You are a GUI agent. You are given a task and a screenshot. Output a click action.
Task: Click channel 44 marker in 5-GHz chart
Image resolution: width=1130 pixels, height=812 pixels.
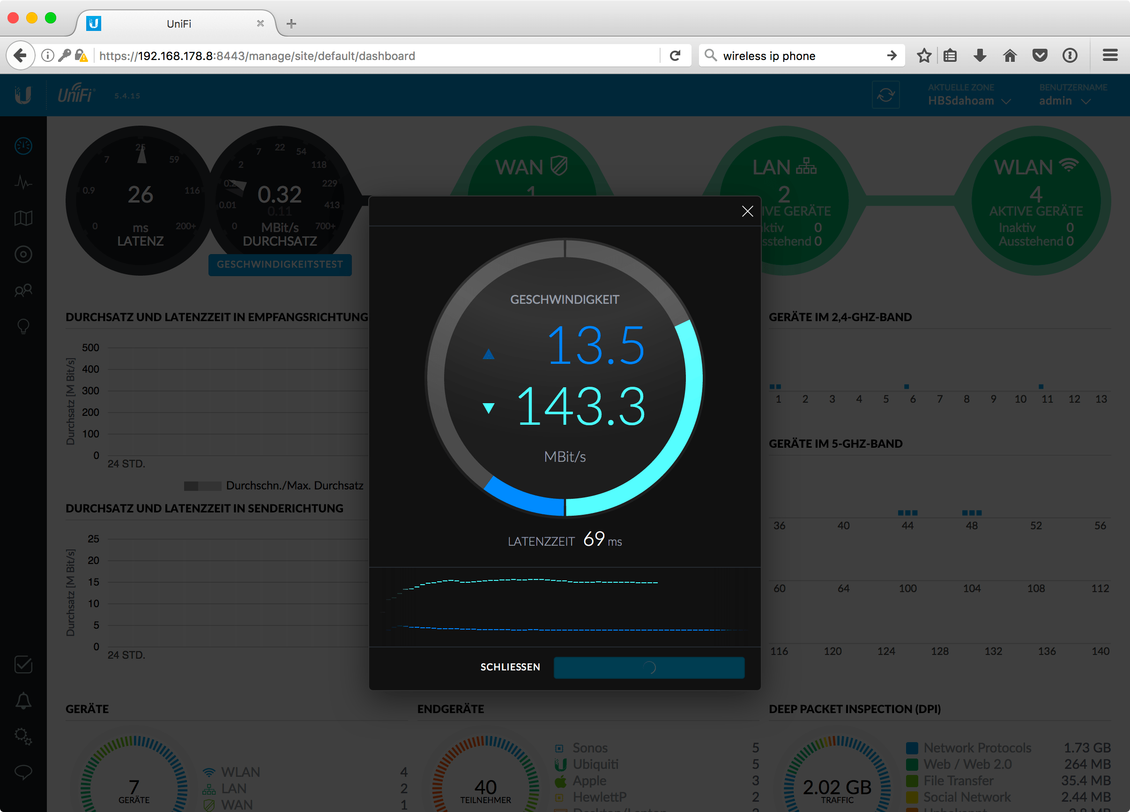tap(907, 513)
